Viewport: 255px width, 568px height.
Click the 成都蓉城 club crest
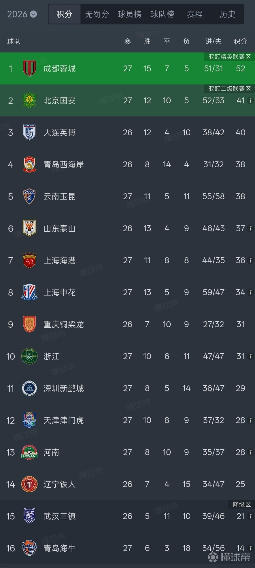coord(30,68)
